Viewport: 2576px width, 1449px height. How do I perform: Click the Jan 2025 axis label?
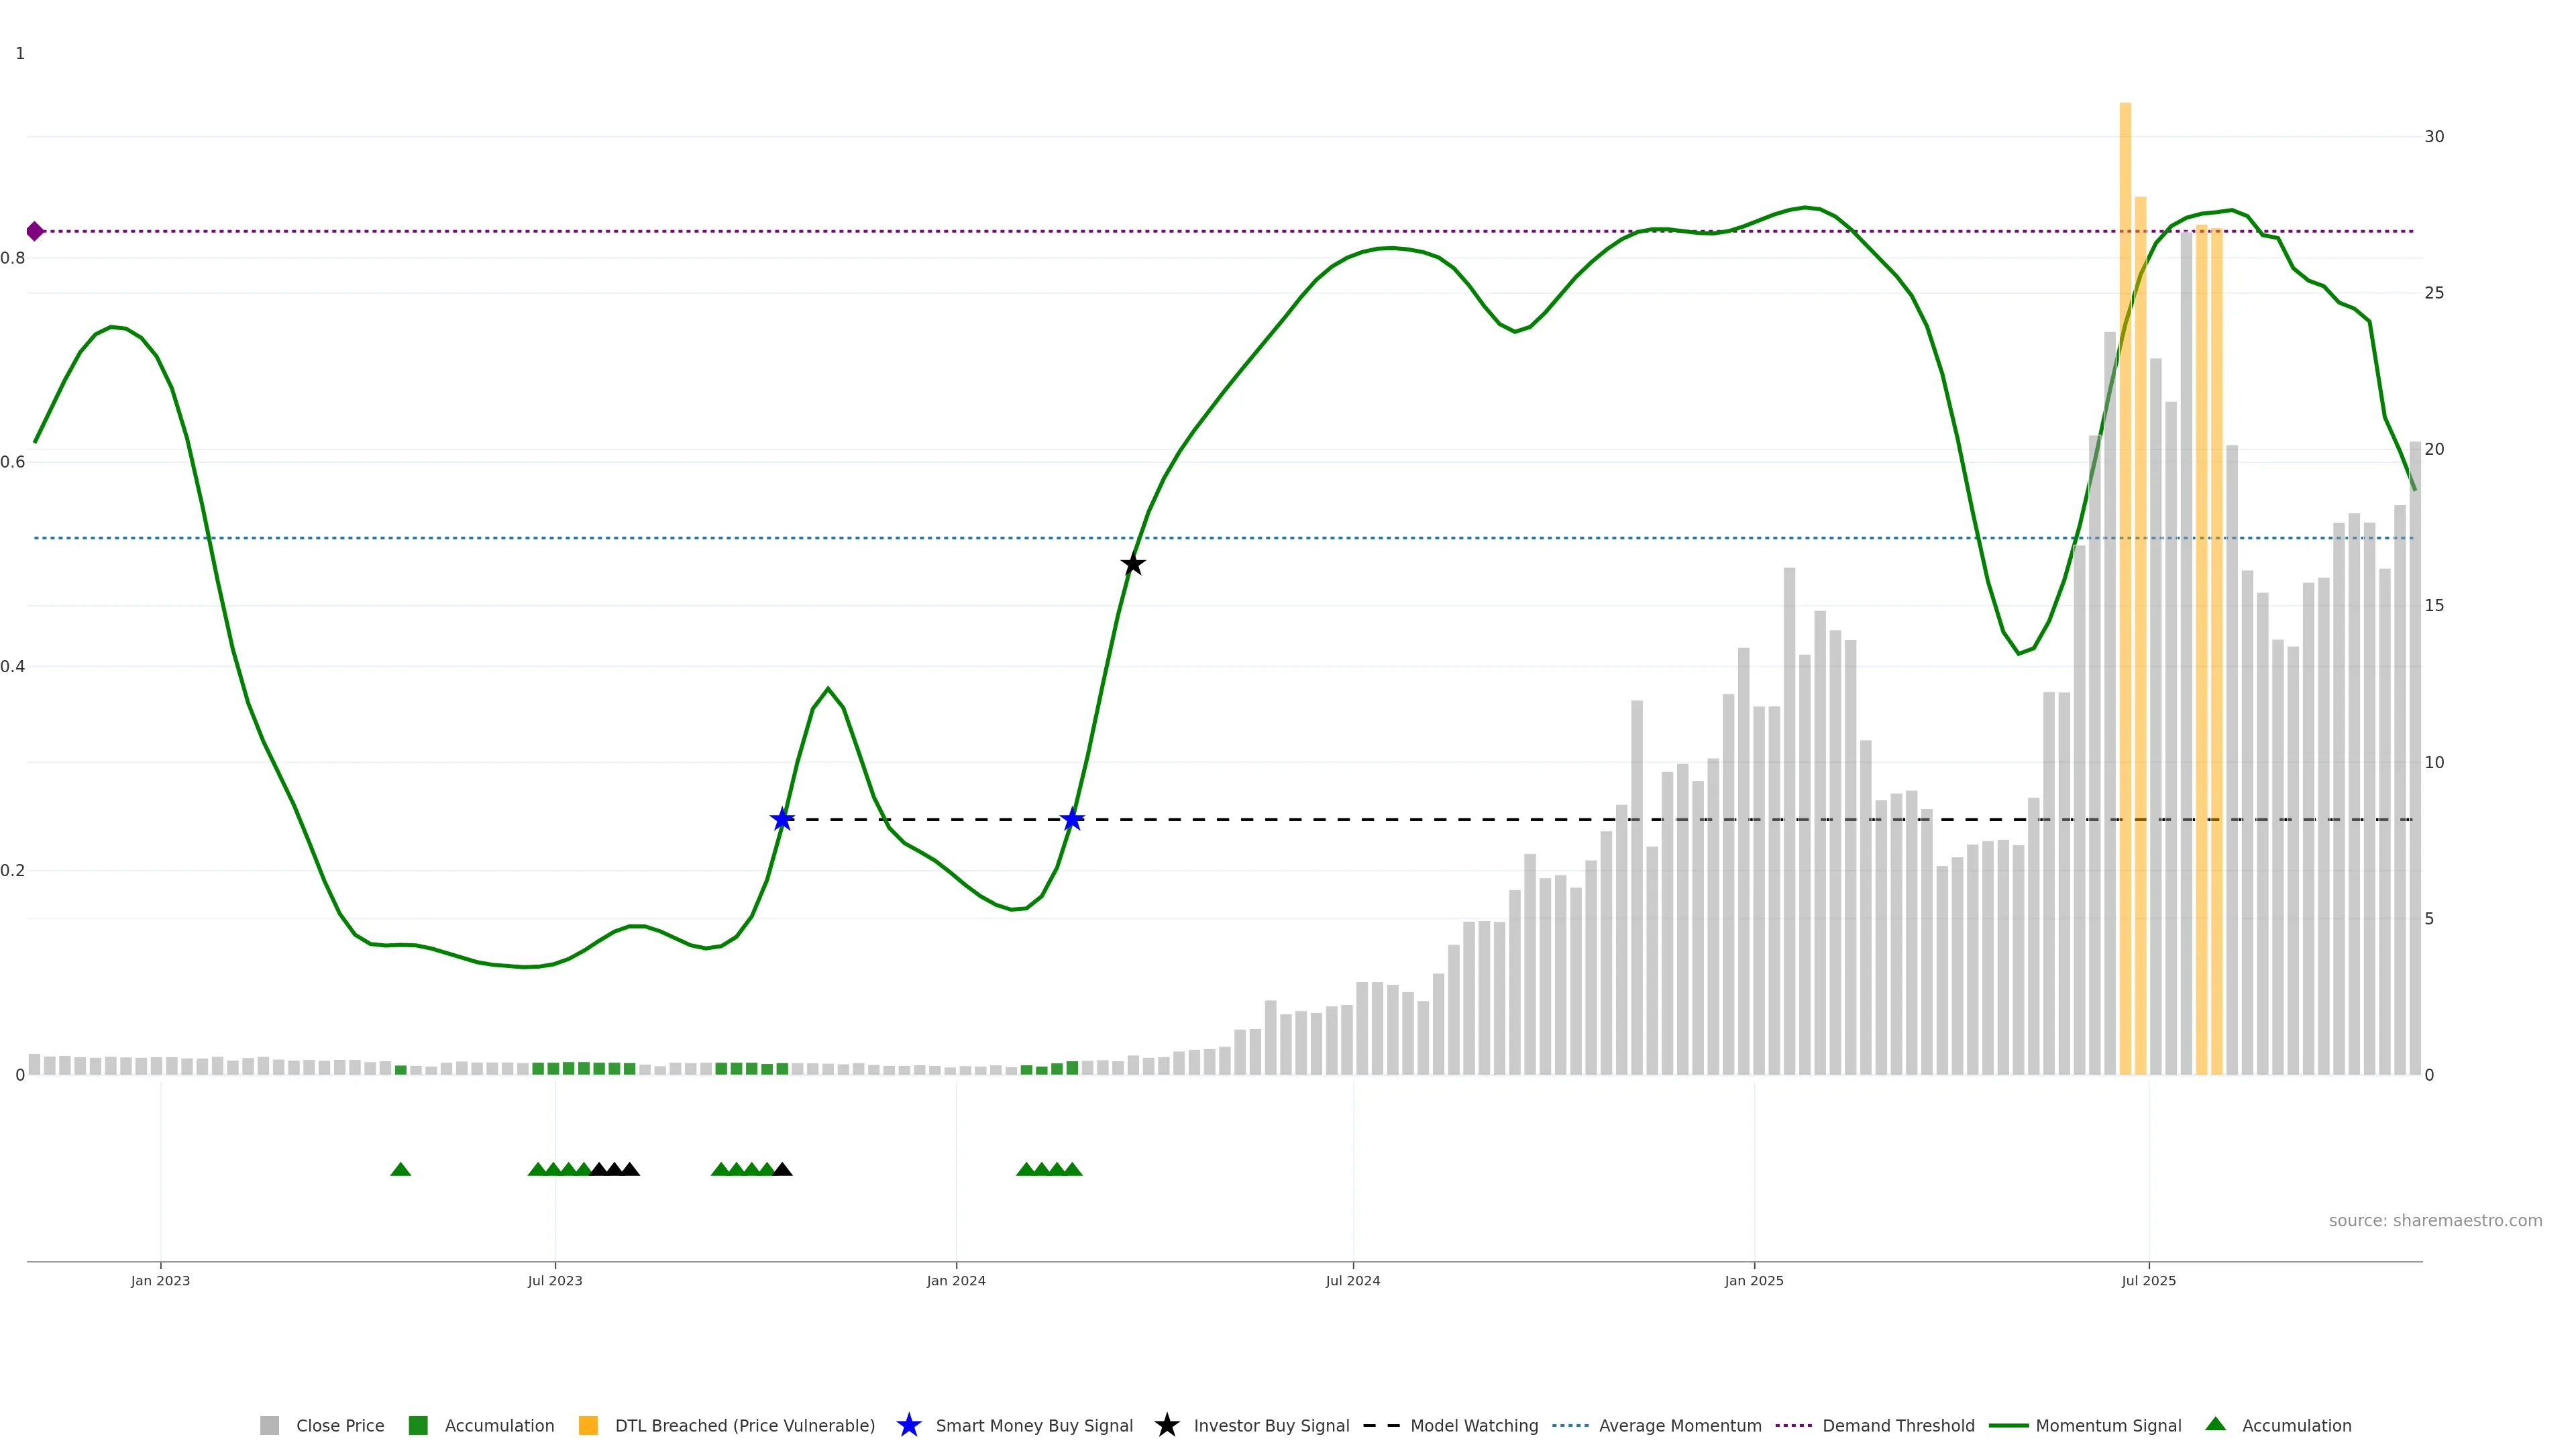tap(1753, 1280)
